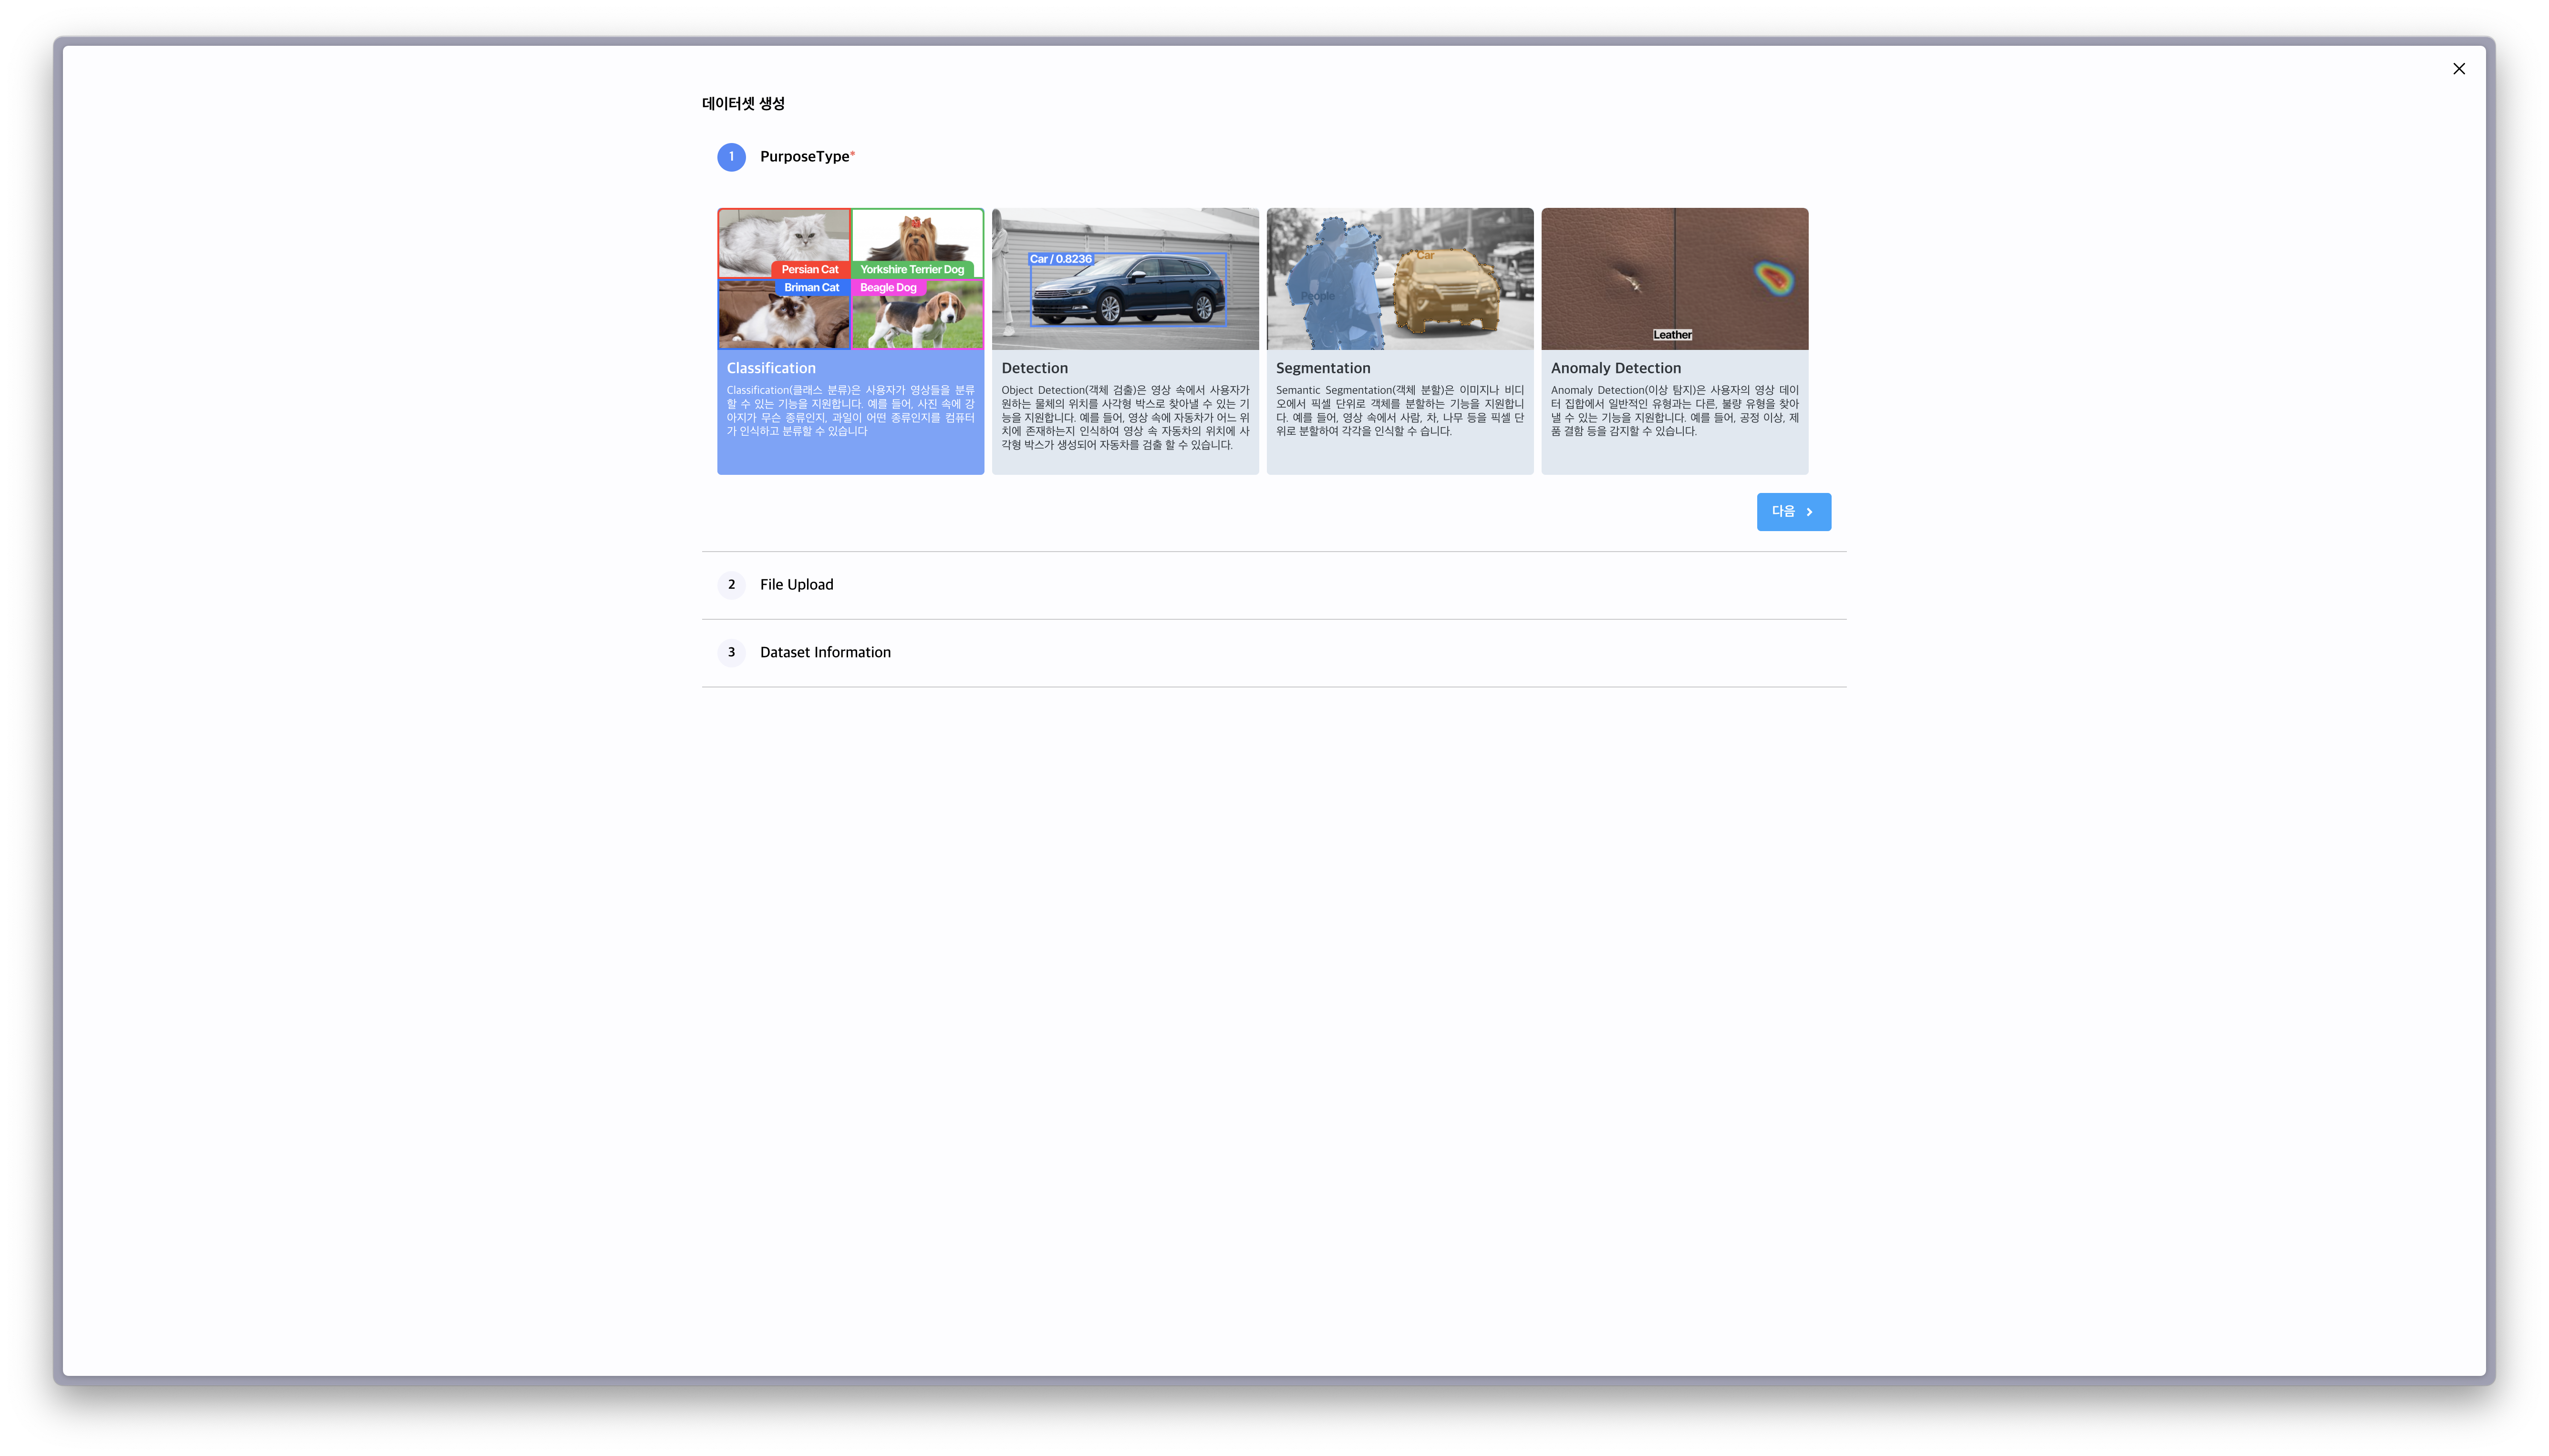
Task: Click the Classification card description paragraph
Action: pyautogui.click(x=850, y=411)
